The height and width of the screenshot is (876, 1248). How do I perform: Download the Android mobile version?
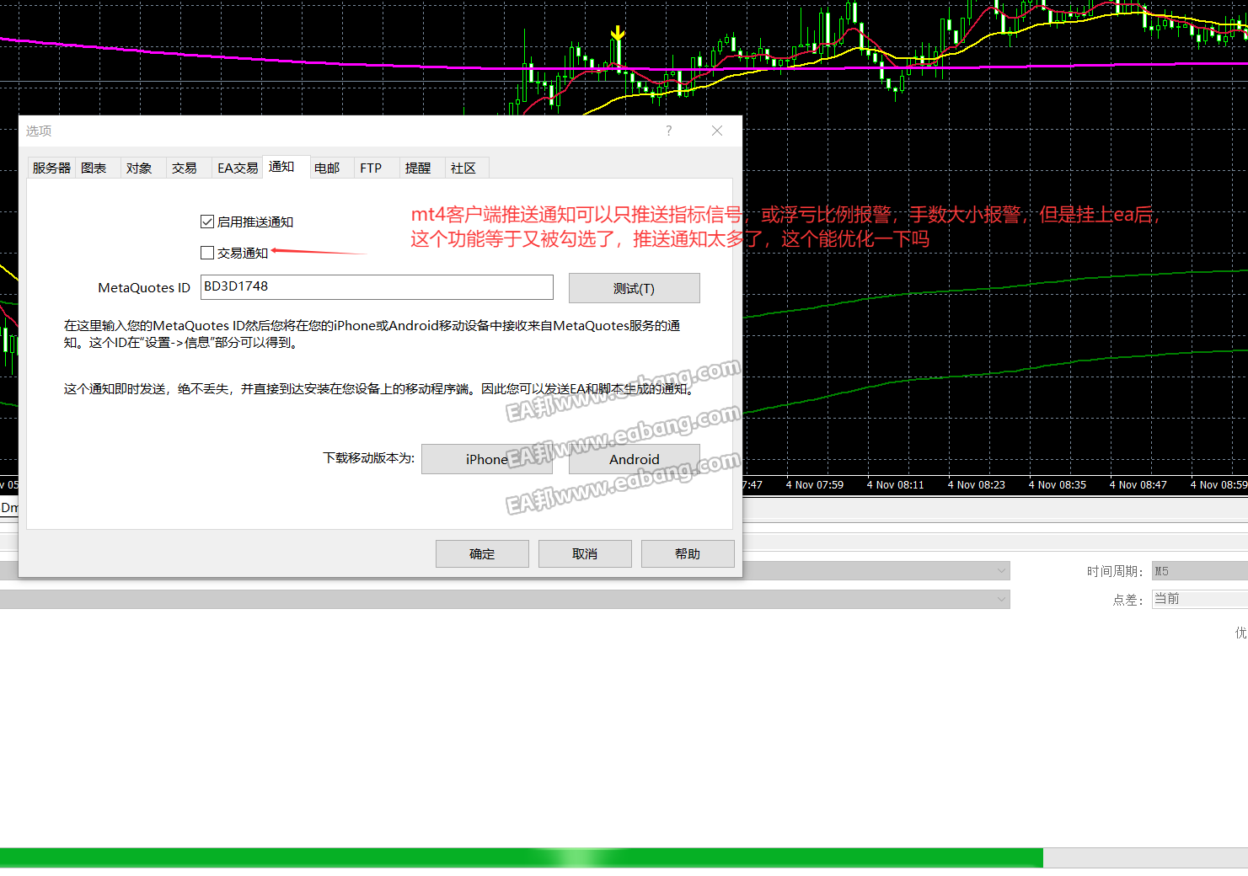(634, 459)
